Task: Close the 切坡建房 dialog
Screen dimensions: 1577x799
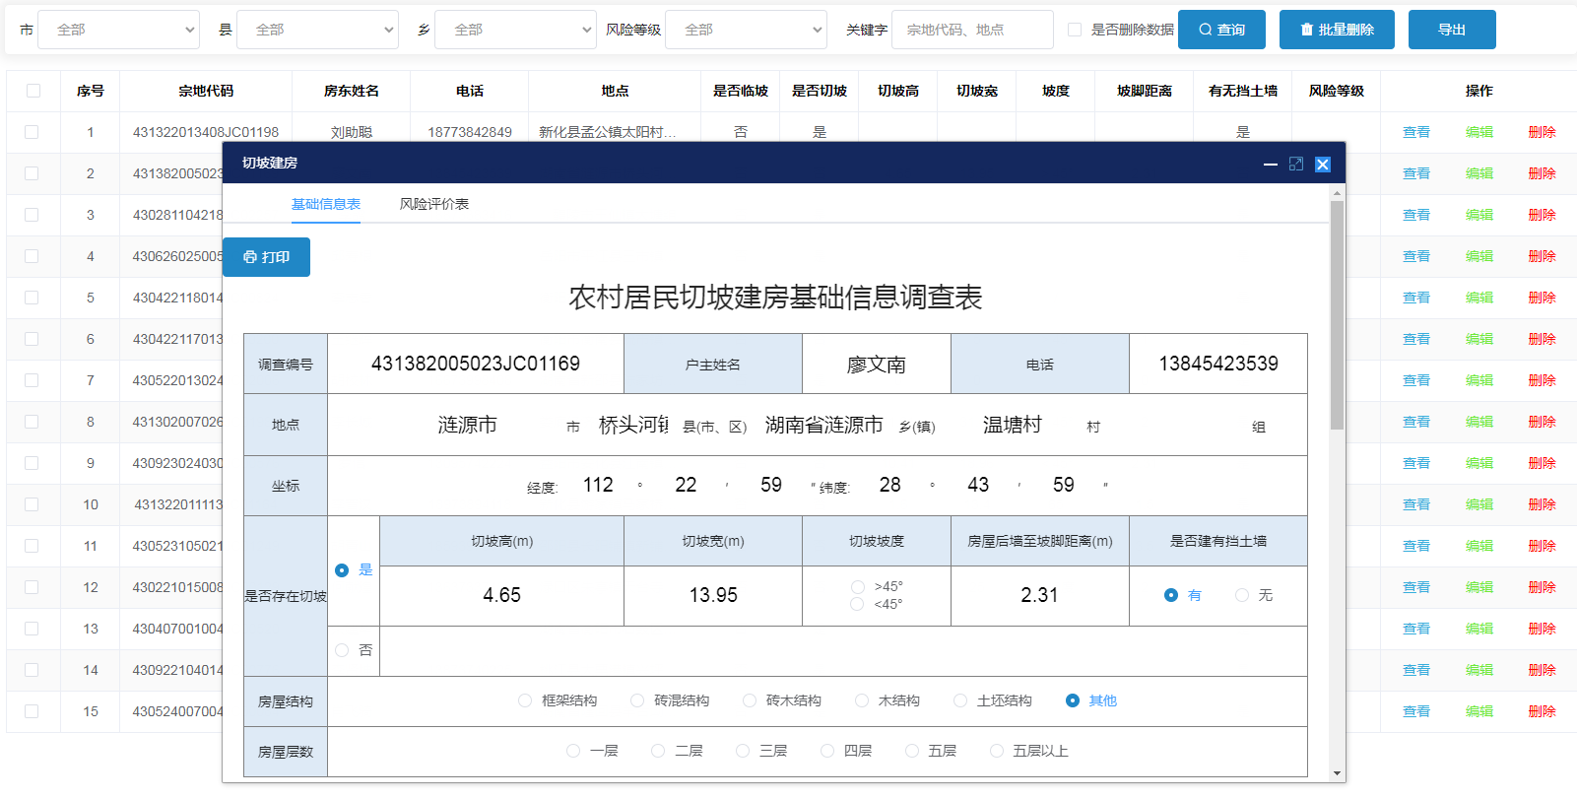Action: [x=1323, y=165]
